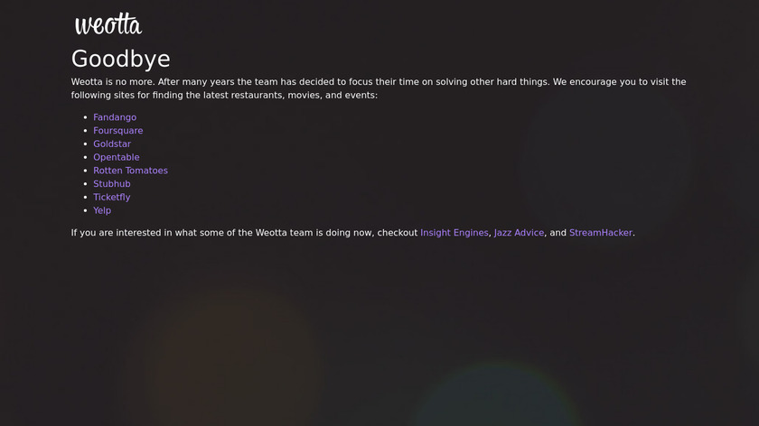759x426 pixels.
Task: Click the bullet point beside Fandango
Action: tap(85, 117)
